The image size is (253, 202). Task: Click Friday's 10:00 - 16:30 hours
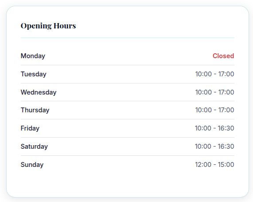[214, 128]
